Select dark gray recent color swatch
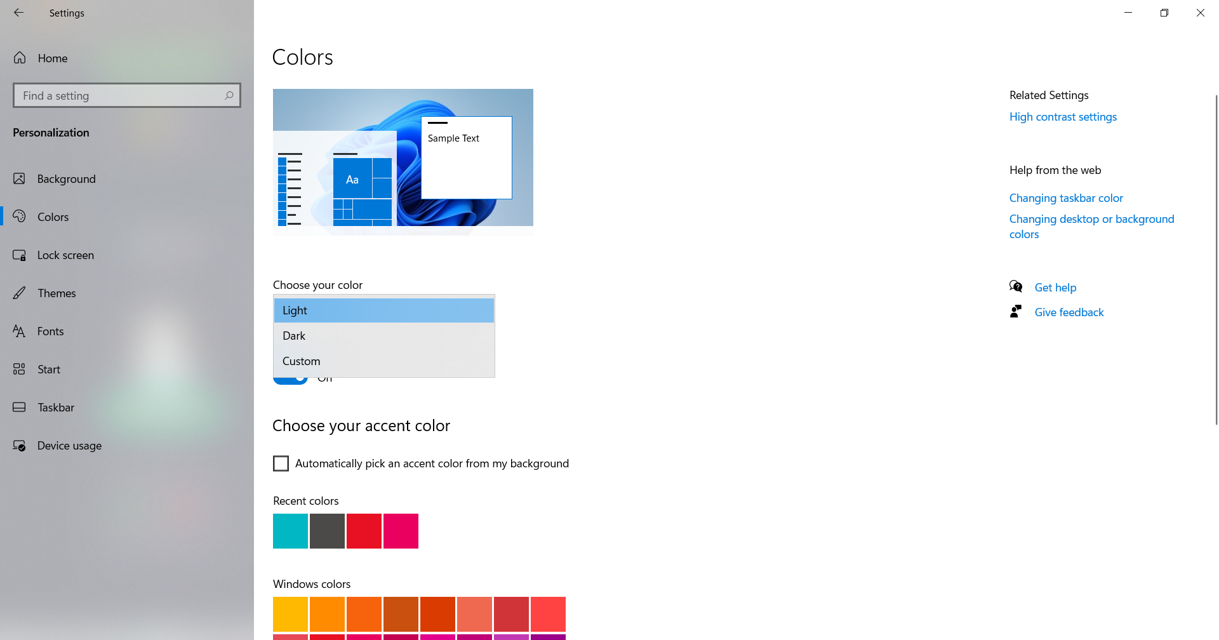 pos(327,531)
